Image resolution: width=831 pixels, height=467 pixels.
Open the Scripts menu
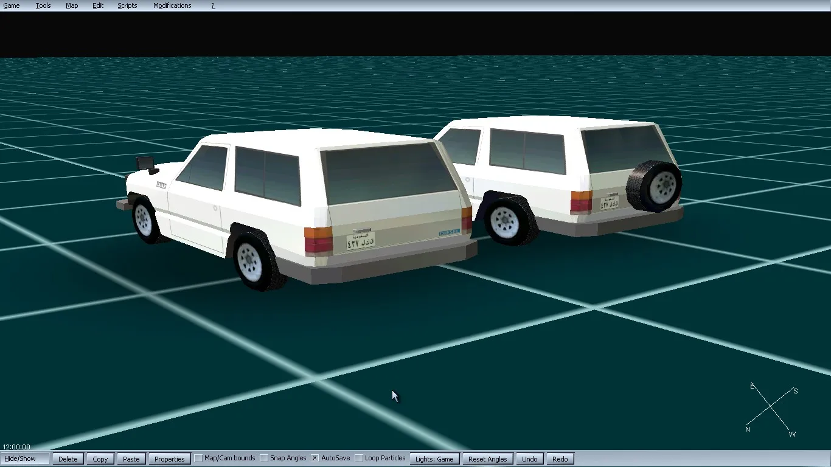coord(127,5)
